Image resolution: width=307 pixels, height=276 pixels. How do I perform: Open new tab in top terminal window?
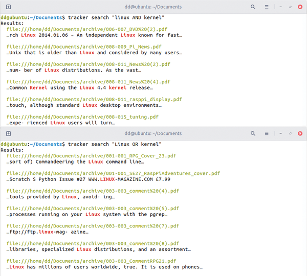pyautogui.click(x=8, y=7)
